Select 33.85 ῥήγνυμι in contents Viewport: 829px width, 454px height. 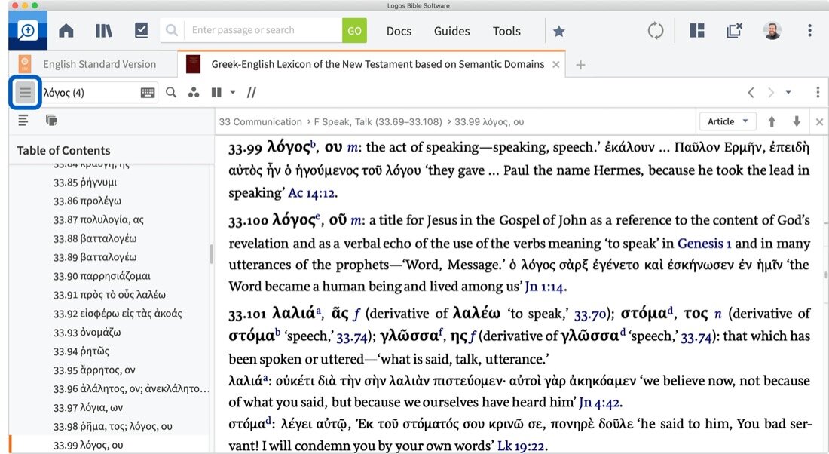click(x=85, y=183)
